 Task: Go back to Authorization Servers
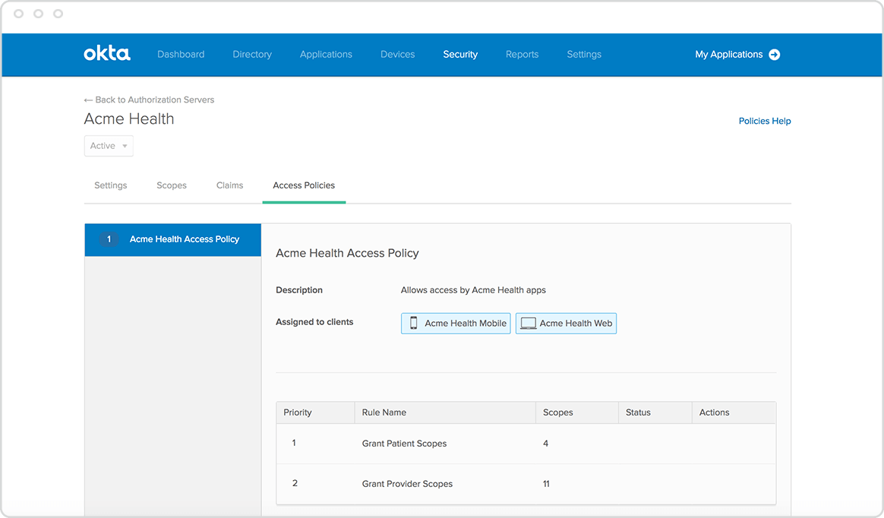click(154, 100)
